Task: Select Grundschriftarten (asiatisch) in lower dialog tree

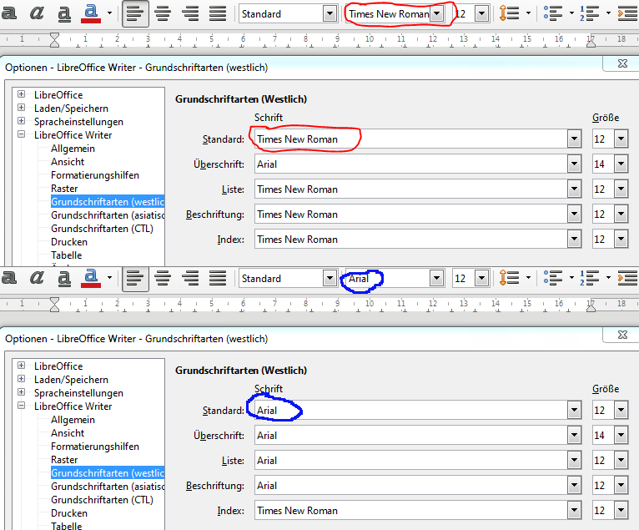Action: (108, 487)
